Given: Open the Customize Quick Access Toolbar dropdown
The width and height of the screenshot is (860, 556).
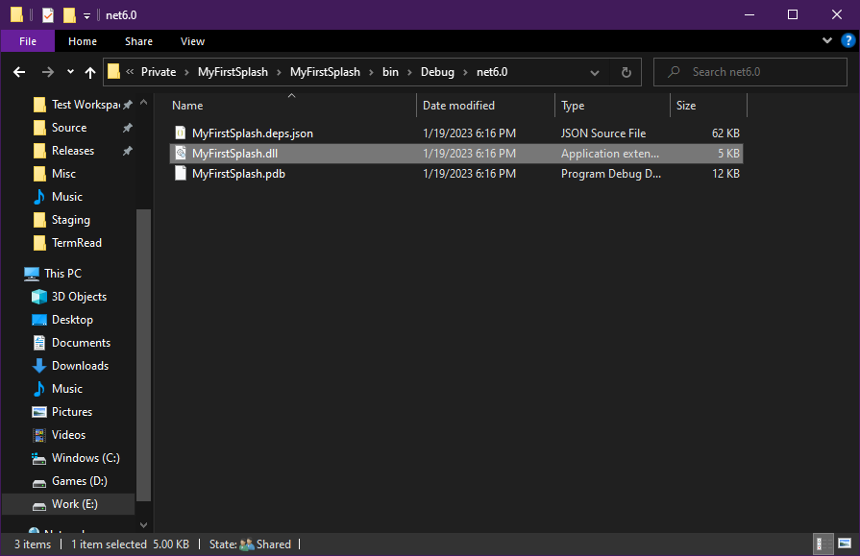Looking at the screenshot, I should (x=86, y=15).
